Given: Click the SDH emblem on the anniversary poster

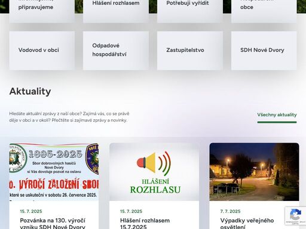Looking at the screenshot, I should (18, 158).
